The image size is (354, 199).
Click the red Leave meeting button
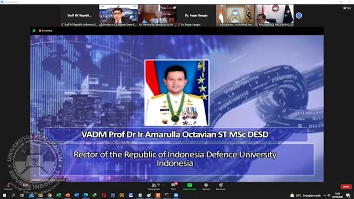[x=346, y=187]
